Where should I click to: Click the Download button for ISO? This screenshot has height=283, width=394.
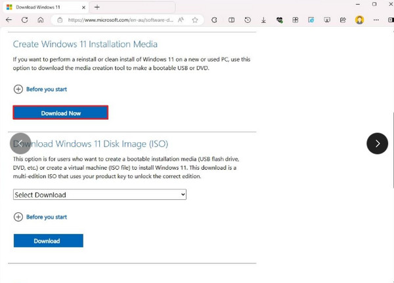pyautogui.click(x=49, y=240)
